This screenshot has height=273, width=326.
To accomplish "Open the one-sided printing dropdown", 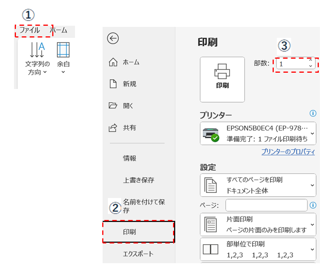I will (258, 224).
